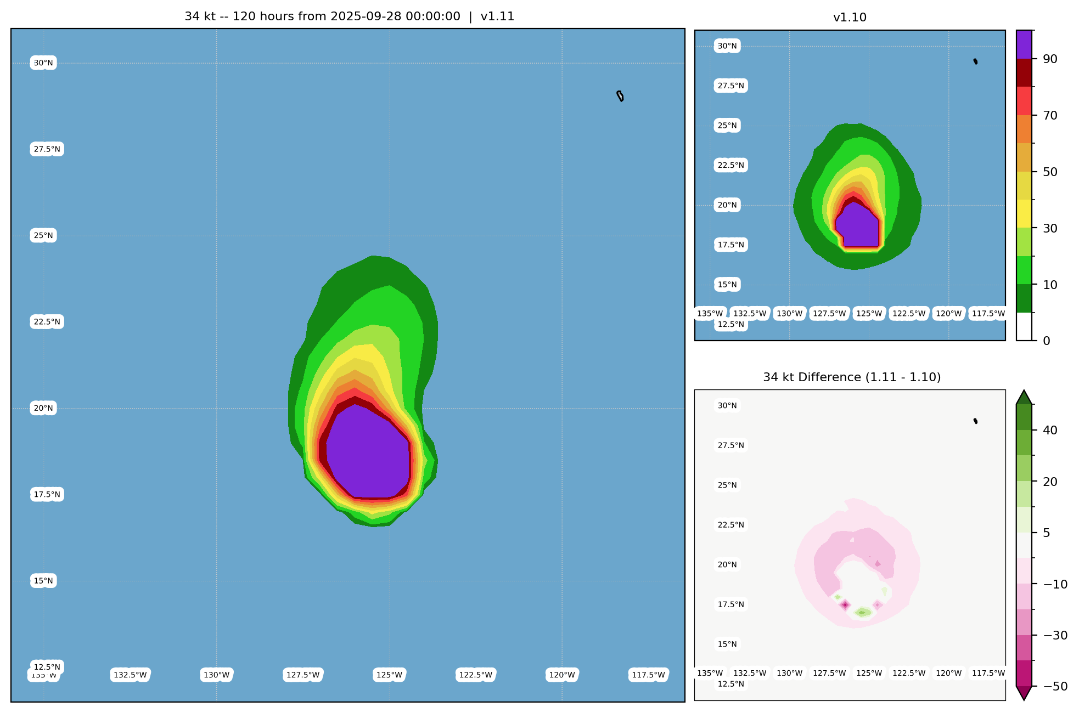1079x713 pixels.
Task: Click the dark red colorbar segment below 90
Action: coord(1024,72)
